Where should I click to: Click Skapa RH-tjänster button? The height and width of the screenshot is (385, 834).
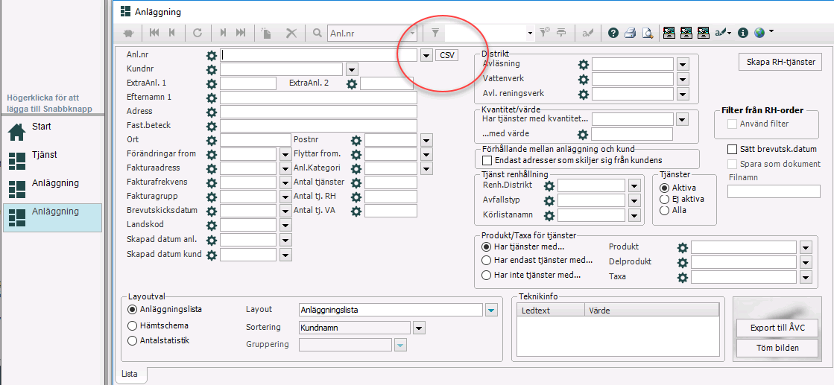[x=780, y=62]
